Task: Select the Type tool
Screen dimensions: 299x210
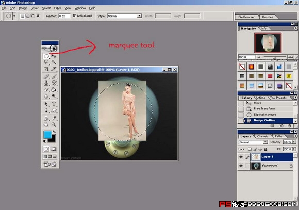Action: pyautogui.click(x=54, y=104)
